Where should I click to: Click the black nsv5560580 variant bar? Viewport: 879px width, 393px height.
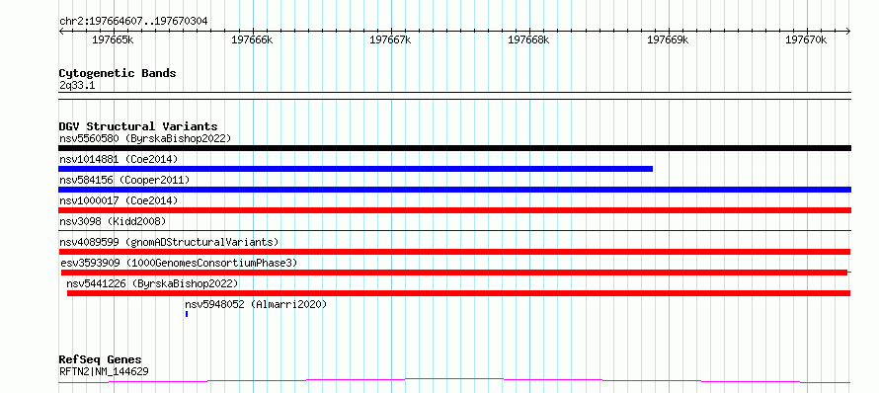(454, 148)
